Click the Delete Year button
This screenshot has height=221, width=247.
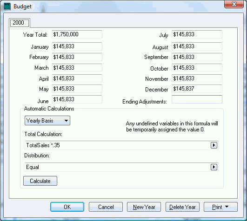(x=182, y=207)
